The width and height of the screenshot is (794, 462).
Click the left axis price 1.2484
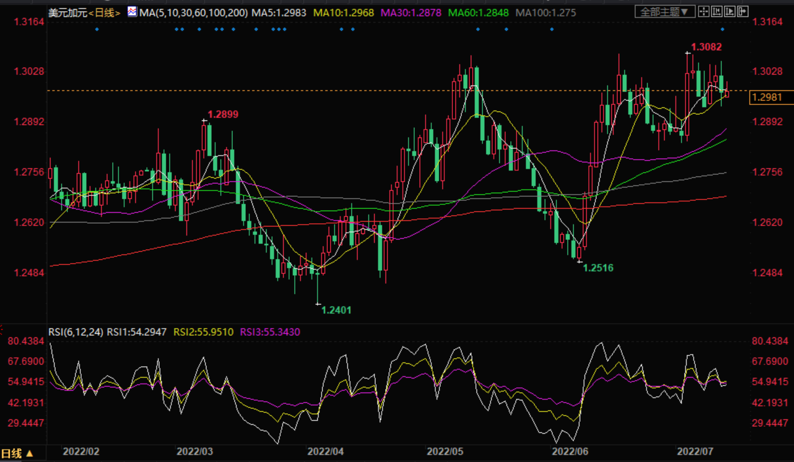(29, 273)
